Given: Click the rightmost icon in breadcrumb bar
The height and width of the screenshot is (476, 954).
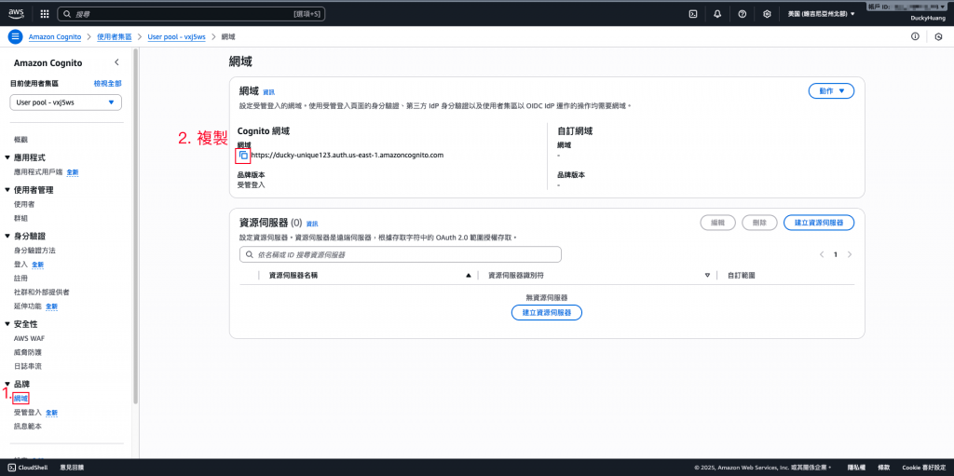Looking at the screenshot, I should coord(938,36).
